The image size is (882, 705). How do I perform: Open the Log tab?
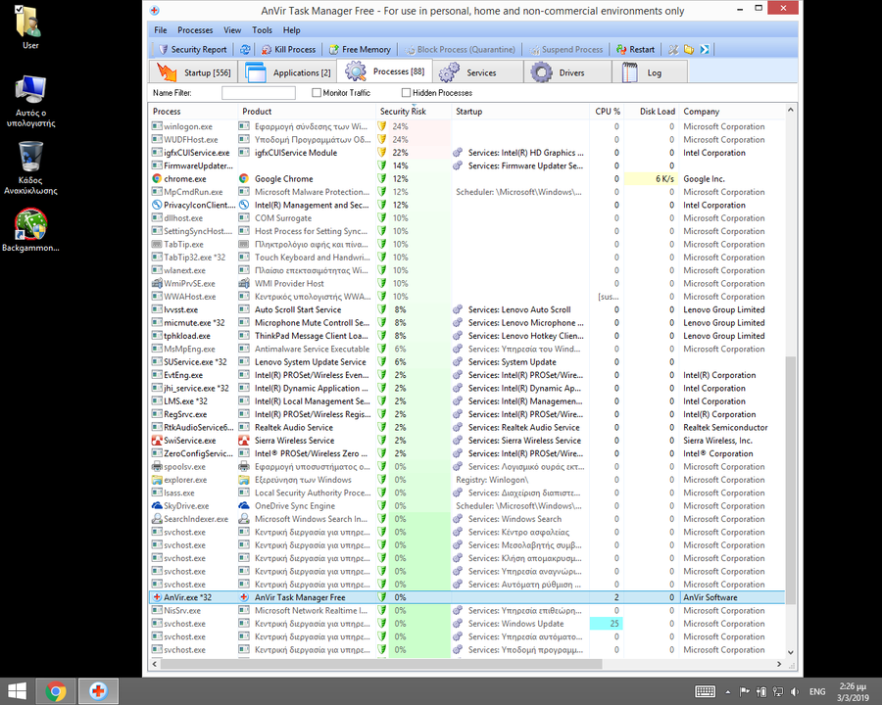tap(651, 72)
